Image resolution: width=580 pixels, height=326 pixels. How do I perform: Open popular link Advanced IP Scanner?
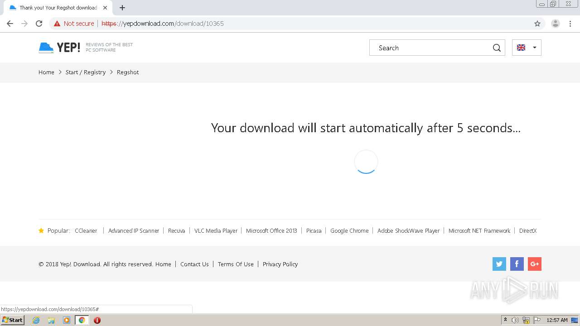click(134, 230)
